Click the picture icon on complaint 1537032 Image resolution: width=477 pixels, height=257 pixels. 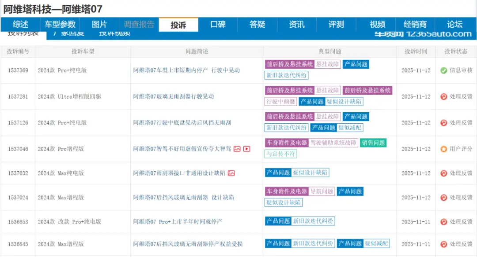point(231,173)
